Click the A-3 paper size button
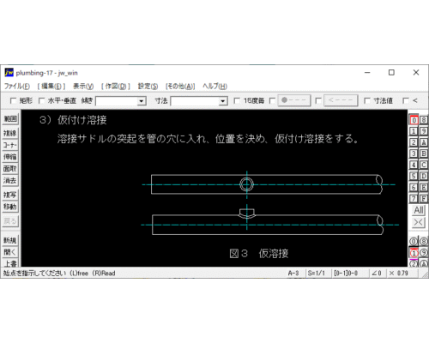This screenshot has height=343, width=429. coord(293,274)
